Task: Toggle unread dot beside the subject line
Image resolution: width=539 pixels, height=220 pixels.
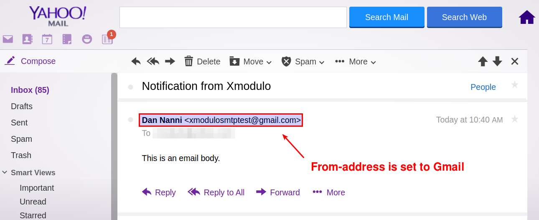Action: point(130,87)
